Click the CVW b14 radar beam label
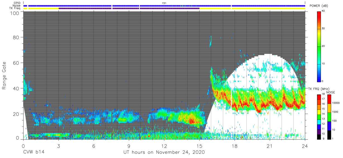 pos(33,152)
